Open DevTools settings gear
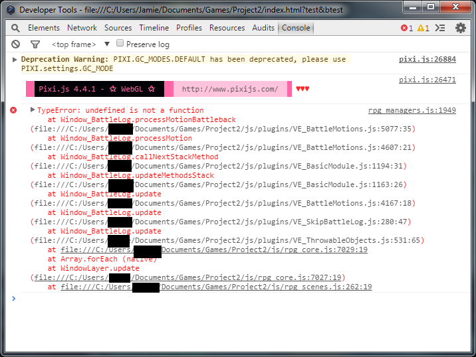The height and width of the screenshot is (357, 476). (461, 28)
